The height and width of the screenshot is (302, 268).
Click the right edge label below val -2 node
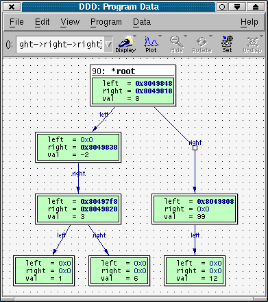tap(78, 174)
